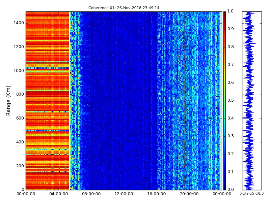Click the '200' range tick label
Viewport: 270px width, 202px height.
point(20,166)
